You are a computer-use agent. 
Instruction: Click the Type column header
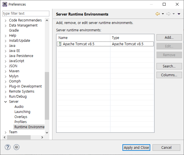(x=132, y=38)
